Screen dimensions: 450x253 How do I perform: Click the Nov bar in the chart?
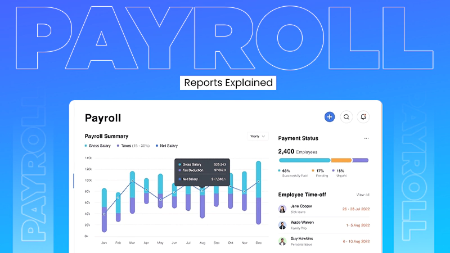click(x=244, y=191)
